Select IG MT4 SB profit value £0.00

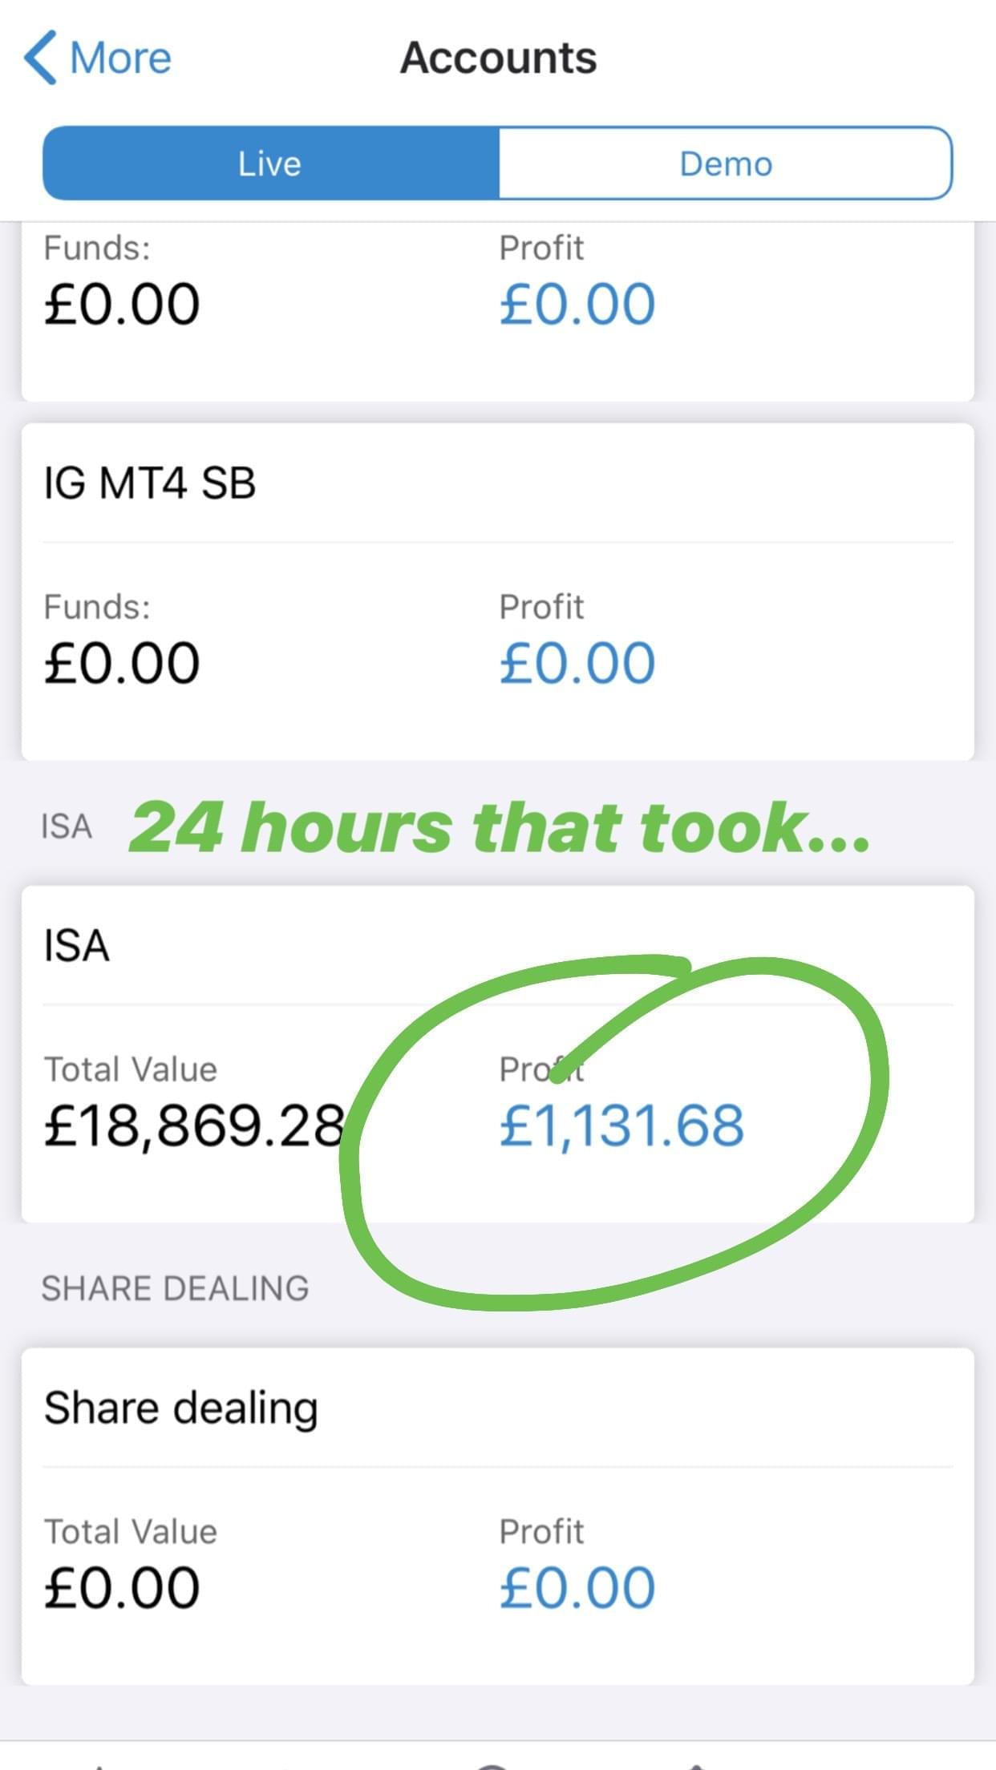coord(577,664)
